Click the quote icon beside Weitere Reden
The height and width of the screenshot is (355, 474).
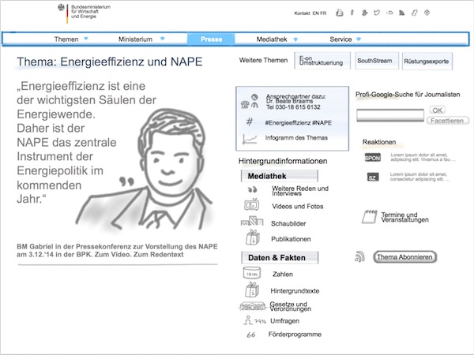(x=253, y=189)
